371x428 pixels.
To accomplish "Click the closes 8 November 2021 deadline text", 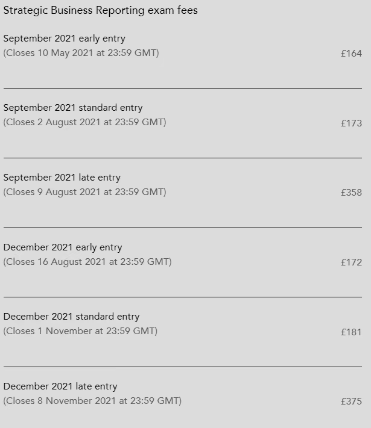I will point(92,401).
